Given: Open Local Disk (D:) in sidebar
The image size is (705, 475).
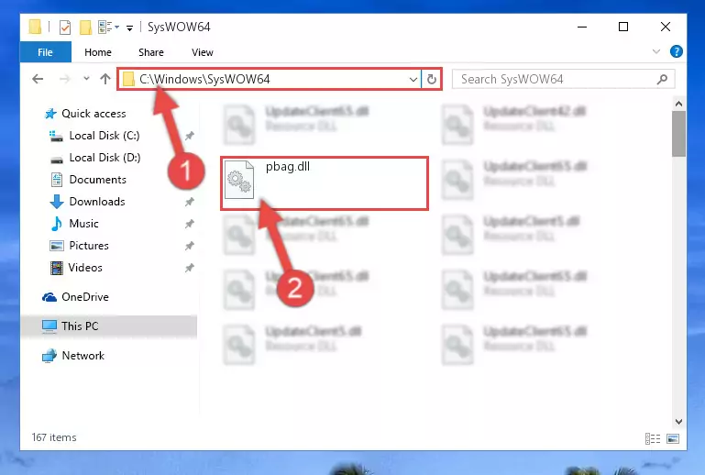Looking at the screenshot, I should 95,158.
